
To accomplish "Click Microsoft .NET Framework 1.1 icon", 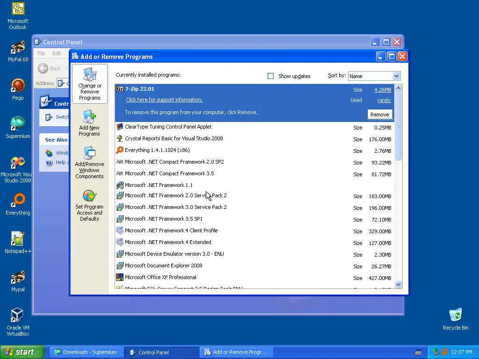I will 120,185.
